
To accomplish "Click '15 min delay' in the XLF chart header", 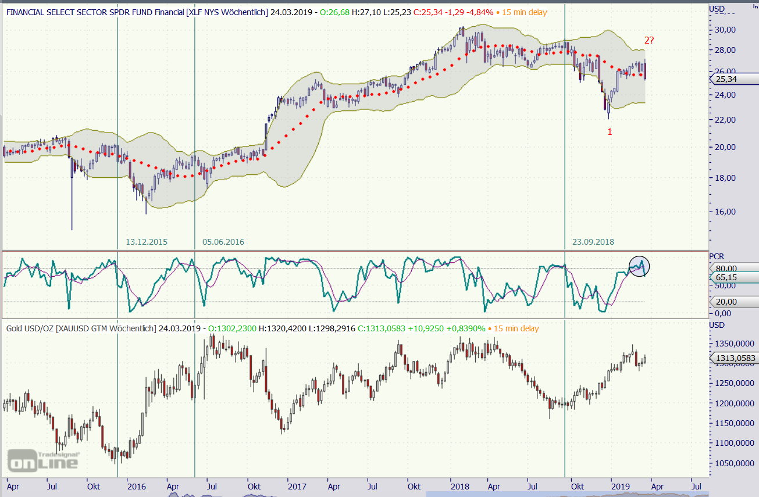I will coord(525,11).
